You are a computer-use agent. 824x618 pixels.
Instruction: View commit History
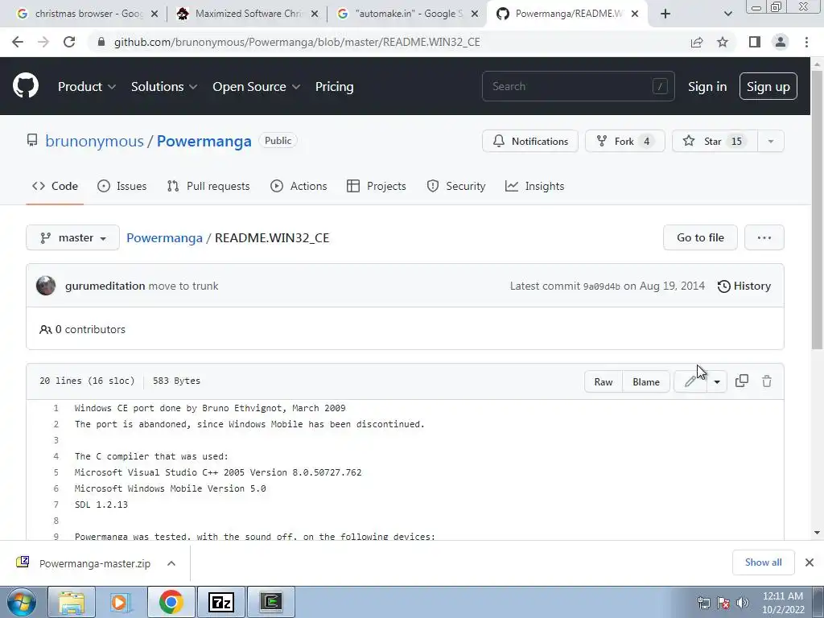click(744, 286)
